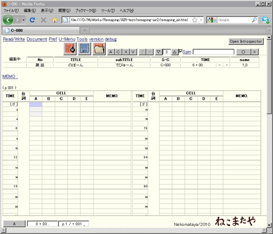
Task: Open the debug link
Action: click(x=111, y=39)
